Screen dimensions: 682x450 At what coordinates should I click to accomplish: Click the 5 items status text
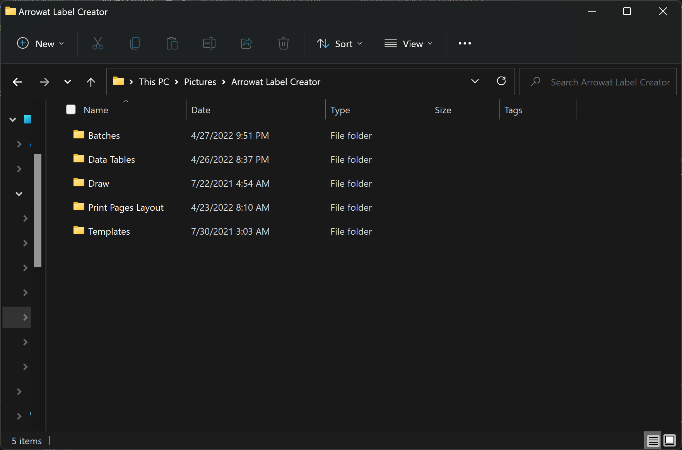coord(27,441)
